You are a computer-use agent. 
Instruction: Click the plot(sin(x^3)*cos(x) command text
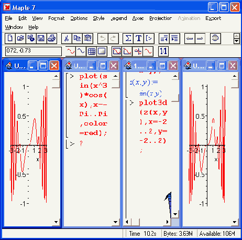pos(93,105)
